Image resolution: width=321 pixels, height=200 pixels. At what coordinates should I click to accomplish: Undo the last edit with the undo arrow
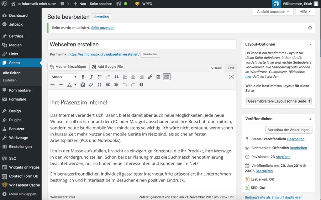[125, 85]
